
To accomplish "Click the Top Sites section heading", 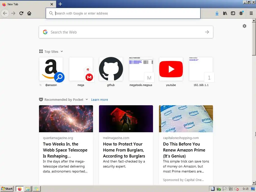I will [x=51, y=51].
